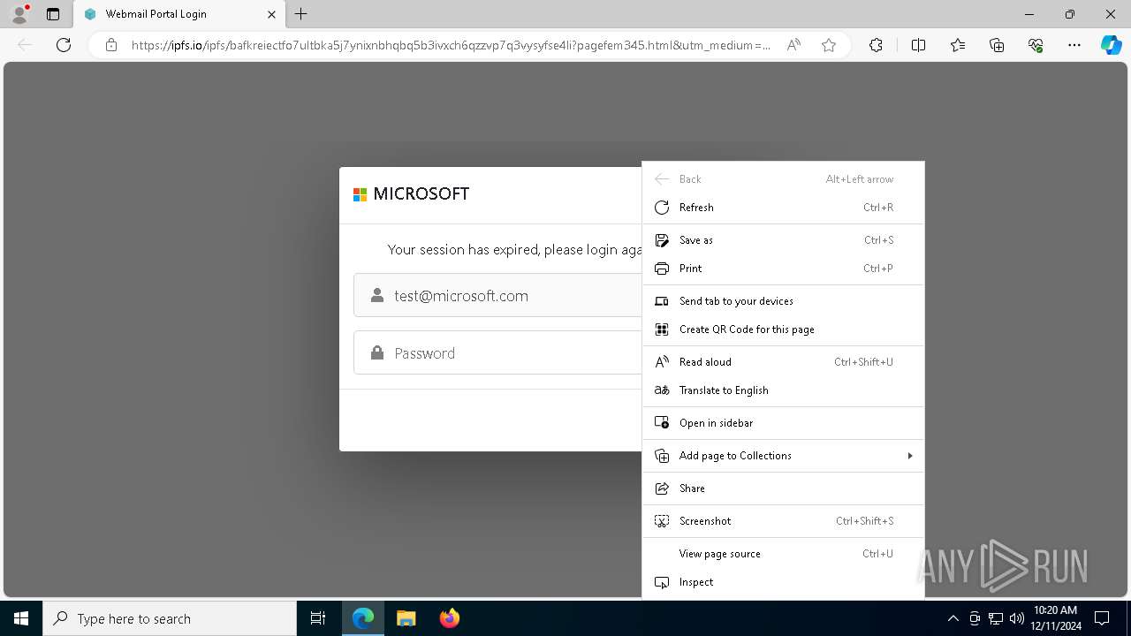Toggle the split screen view

918,45
